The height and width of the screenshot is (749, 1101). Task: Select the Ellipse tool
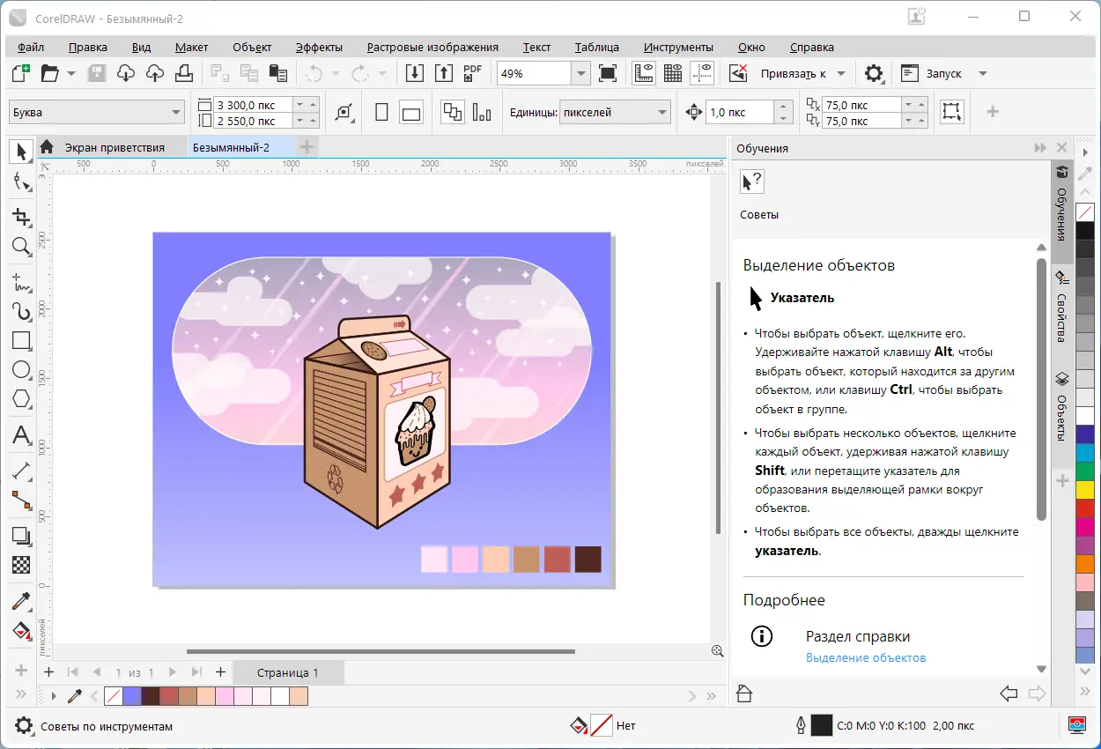[21, 370]
